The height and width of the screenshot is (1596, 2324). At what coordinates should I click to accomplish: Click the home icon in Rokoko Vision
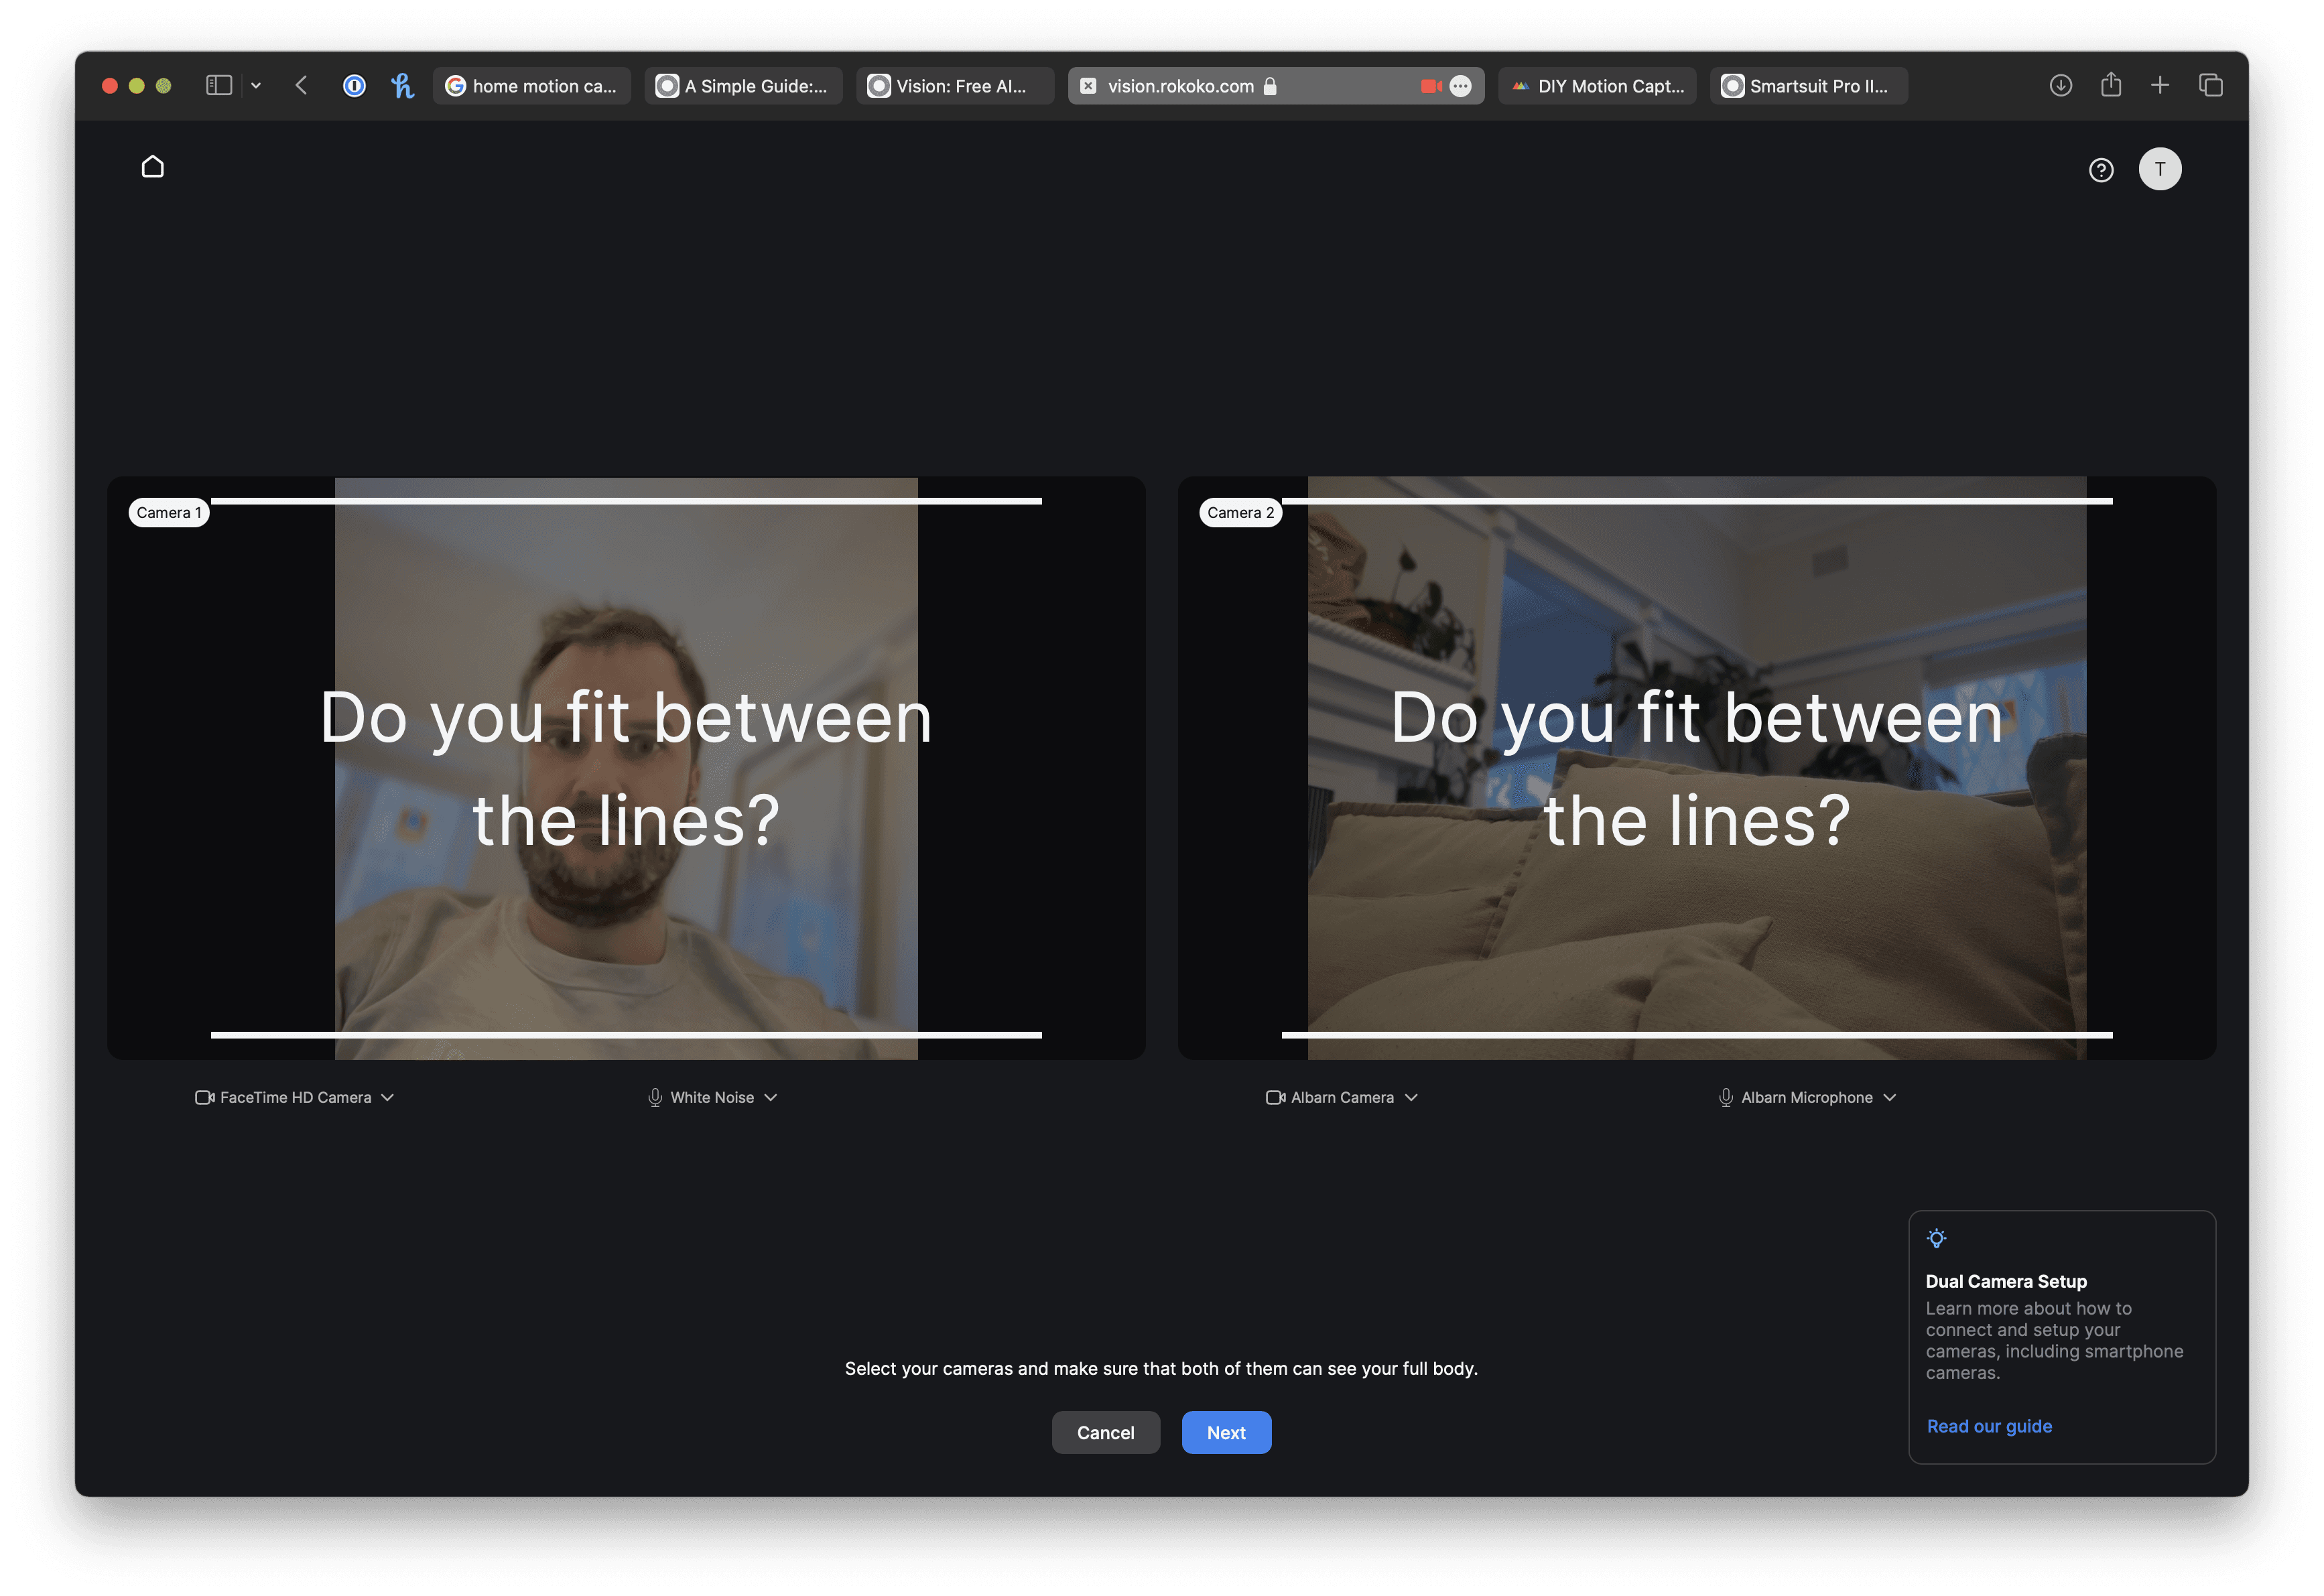(x=152, y=167)
